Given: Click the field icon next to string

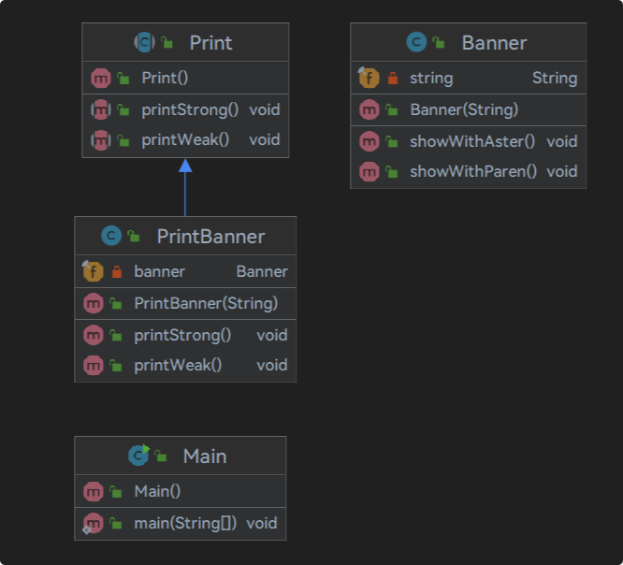Looking at the screenshot, I should pos(369,77).
